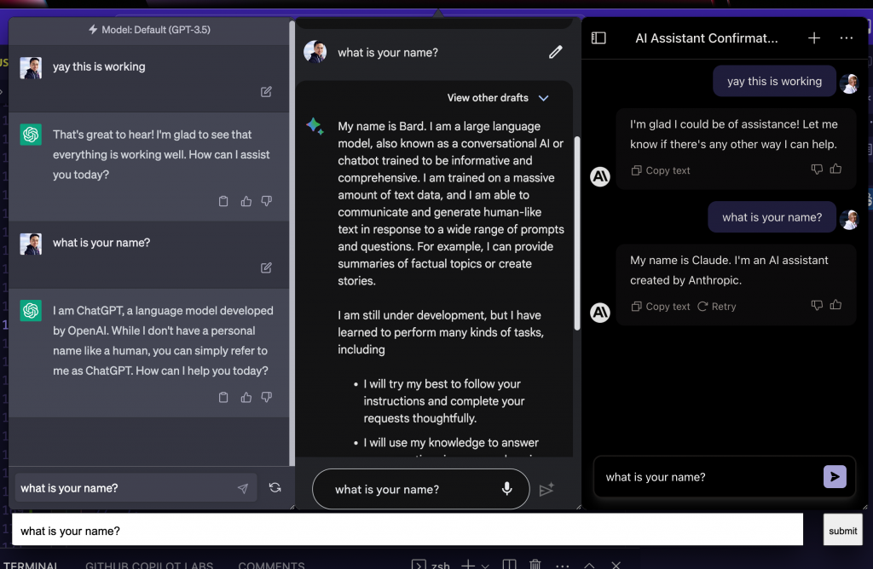873x569 pixels.
Task: Switch to TERMINAL tab
Action: coord(31,565)
